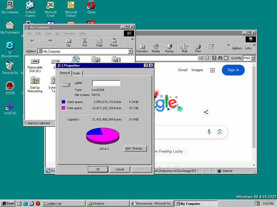Open the Back button history dropdown arrow
Image resolution: width=277 pixels, height=207 pixels.
pos(41,42)
